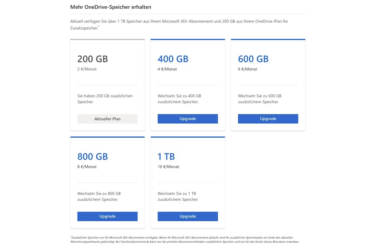
Task: Click 'Sie haben 200 GB zusätzlichen Speicher' text
Action: click(x=105, y=99)
